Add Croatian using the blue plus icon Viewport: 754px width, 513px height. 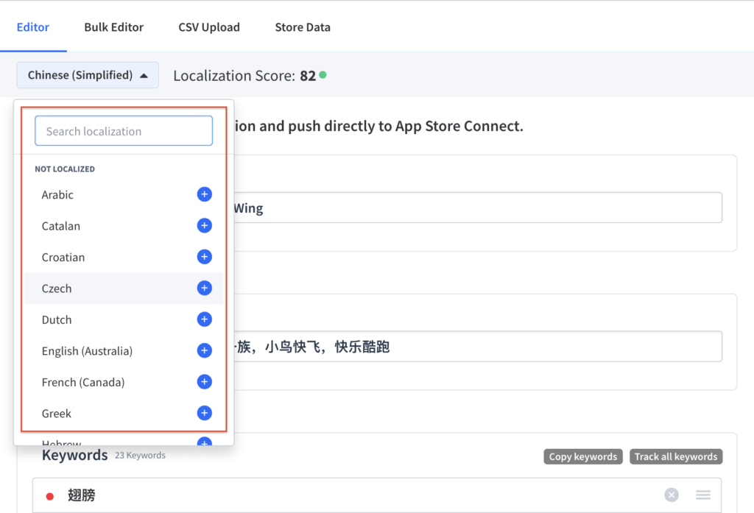(x=204, y=256)
